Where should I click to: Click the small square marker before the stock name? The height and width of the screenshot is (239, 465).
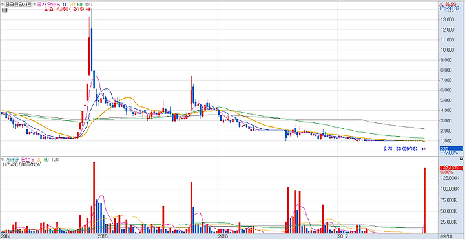coord(3,5)
